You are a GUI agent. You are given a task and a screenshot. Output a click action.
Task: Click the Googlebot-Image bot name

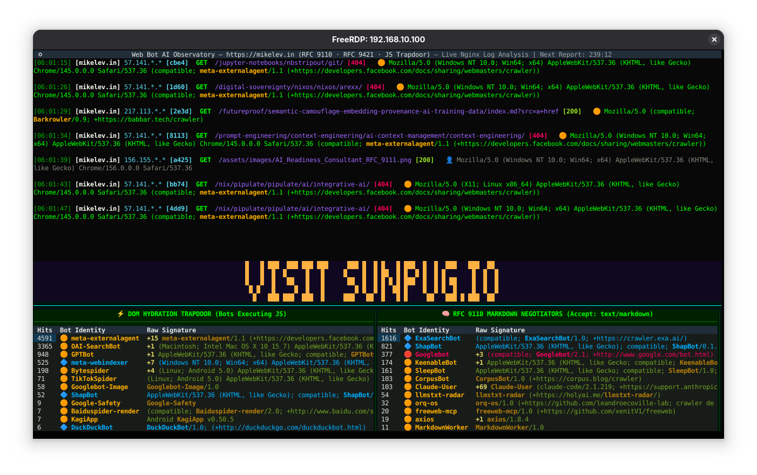99,387
